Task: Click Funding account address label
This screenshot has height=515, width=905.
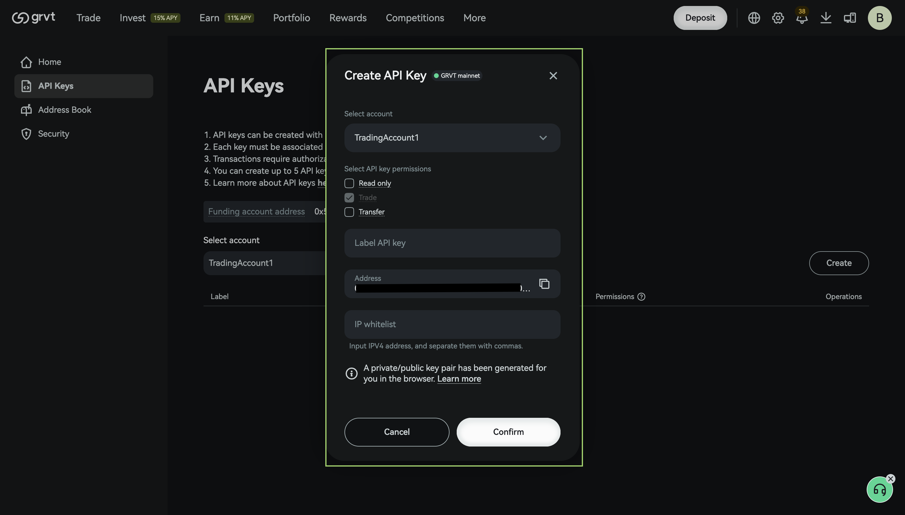Action: (x=256, y=211)
